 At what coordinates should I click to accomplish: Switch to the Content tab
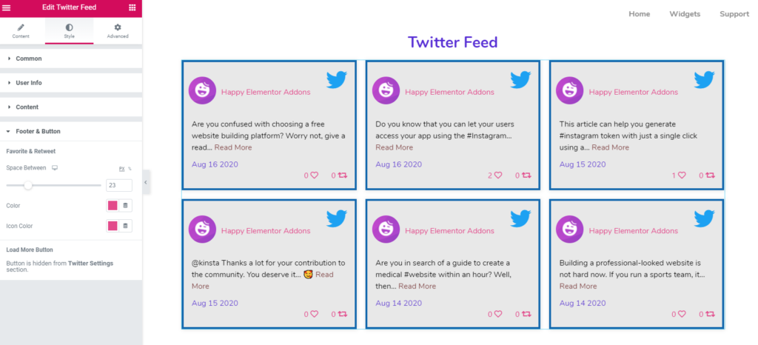[x=21, y=31]
